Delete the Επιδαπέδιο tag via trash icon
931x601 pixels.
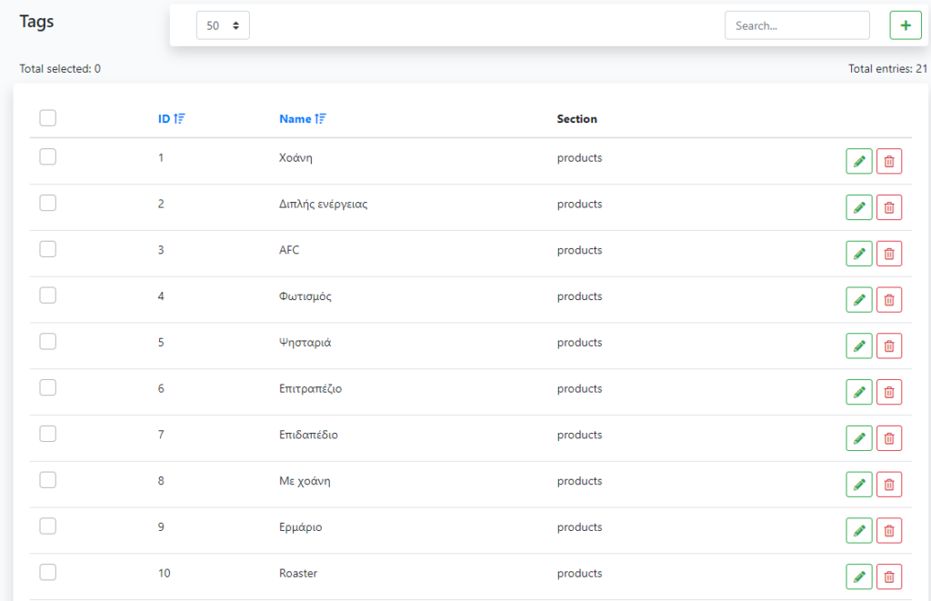coord(889,438)
